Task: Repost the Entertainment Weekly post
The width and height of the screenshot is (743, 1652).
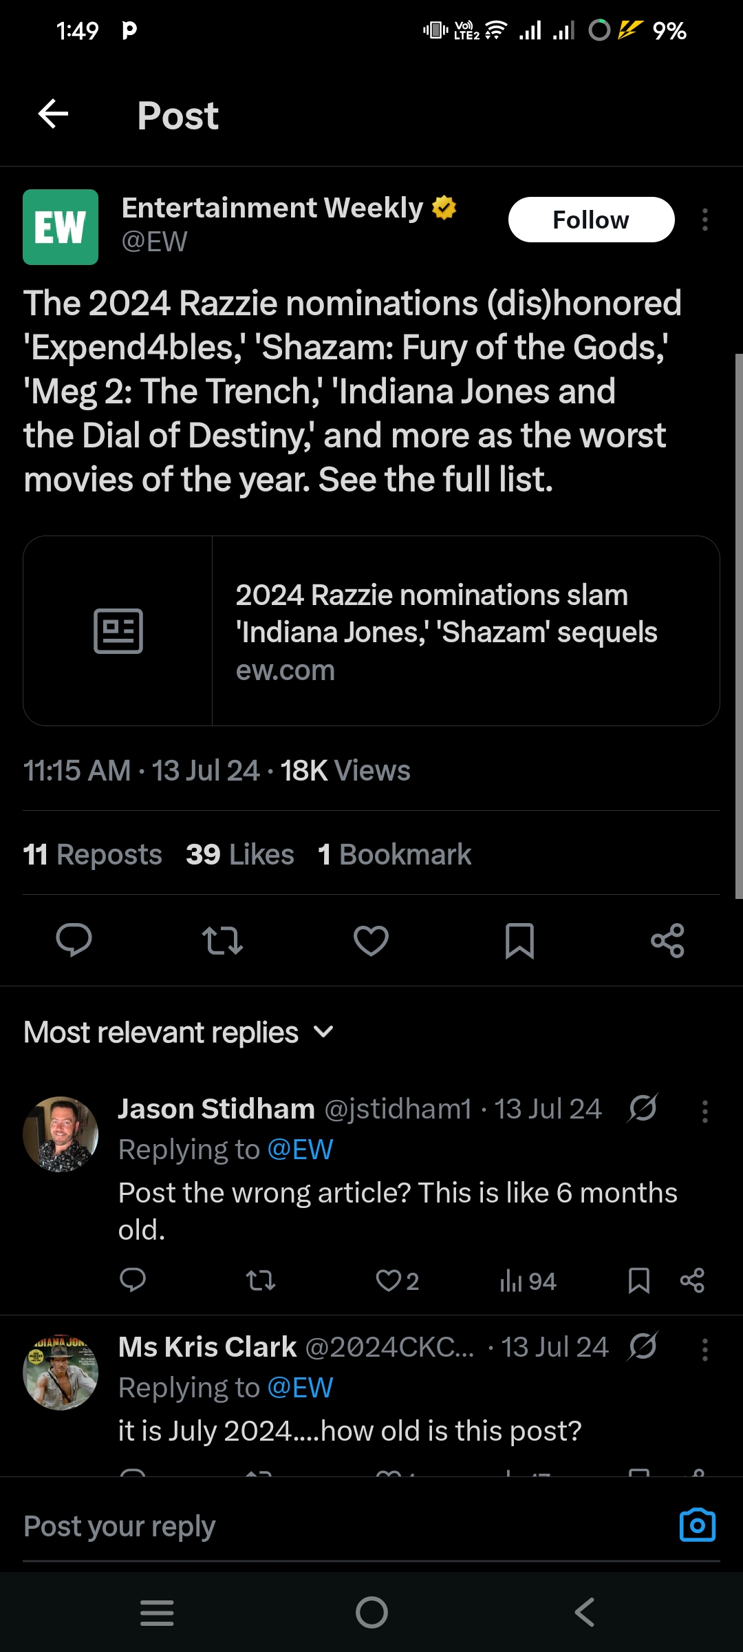Action: tap(222, 940)
